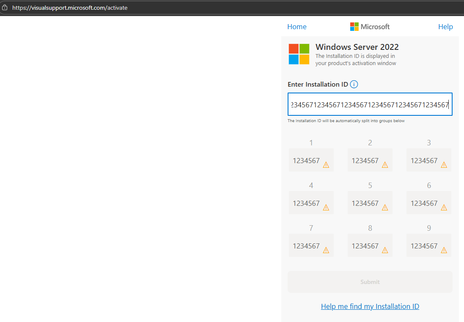The height and width of the screenshot is (322, 464).
Task: Open the Installation ID info icon
Action: [x=354, y=84]
